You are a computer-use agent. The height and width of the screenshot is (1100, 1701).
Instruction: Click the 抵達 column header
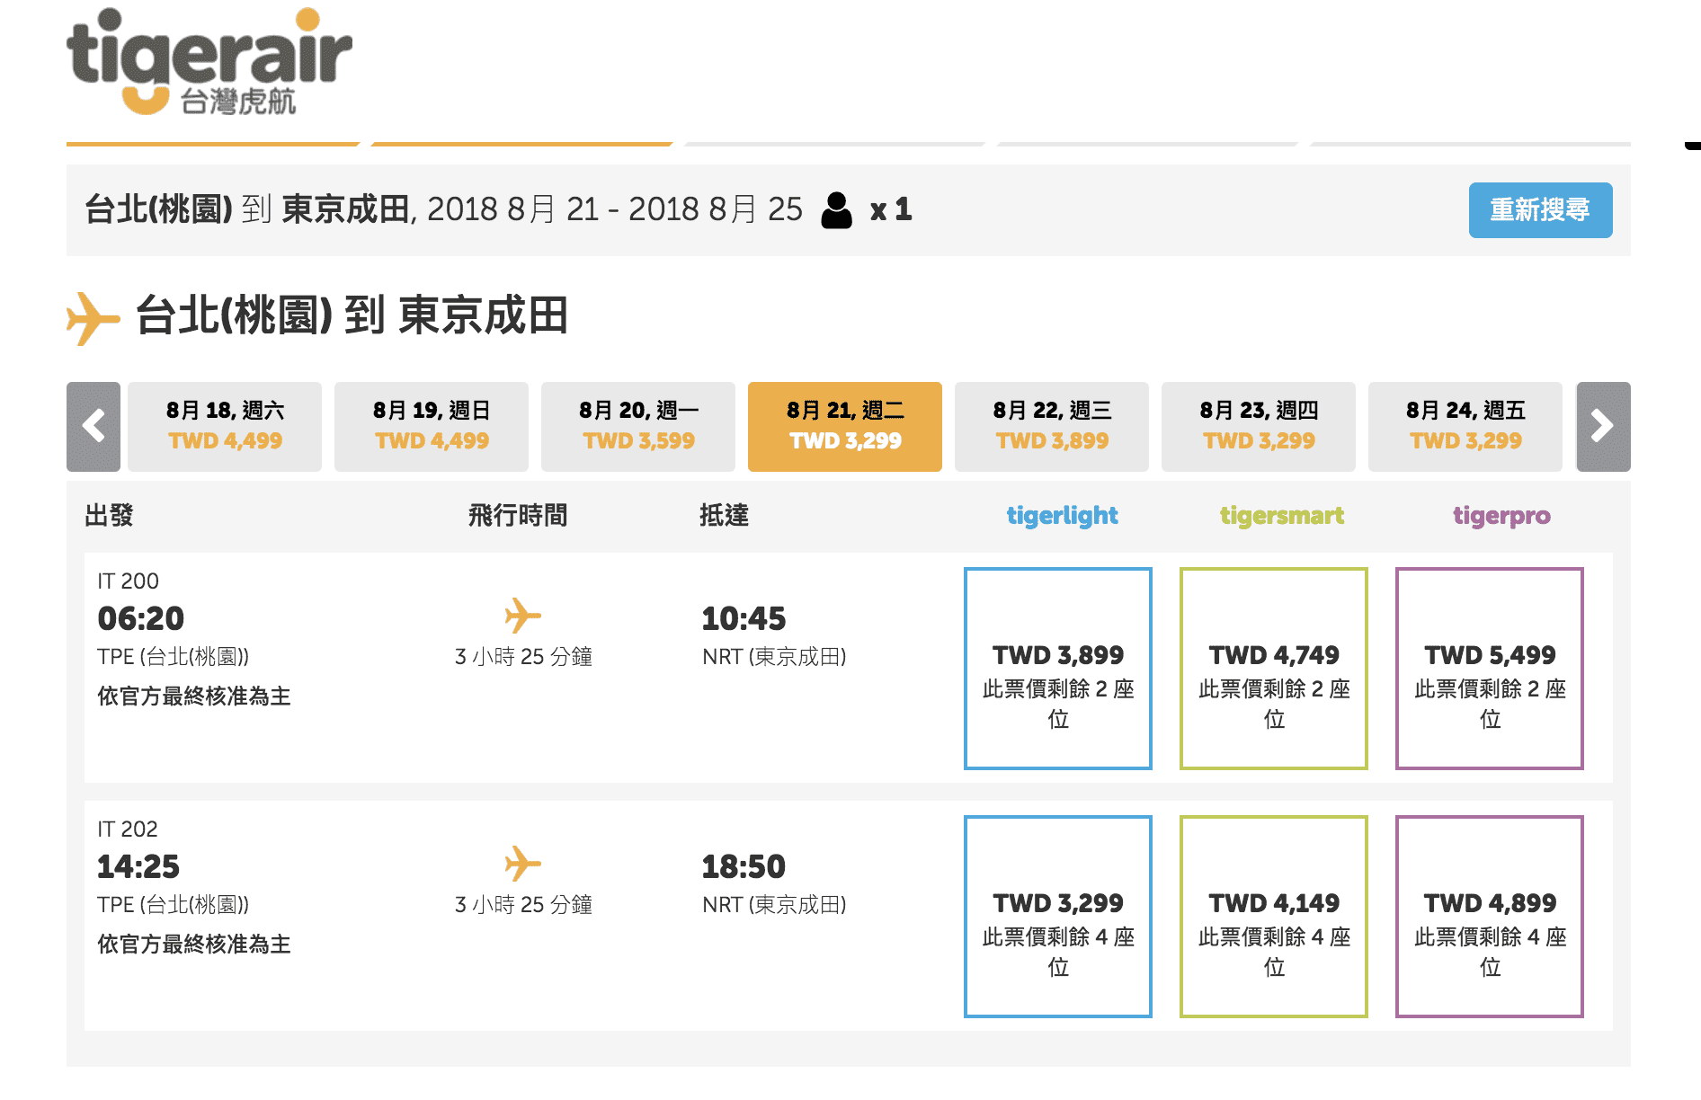[x=725, y=516]
